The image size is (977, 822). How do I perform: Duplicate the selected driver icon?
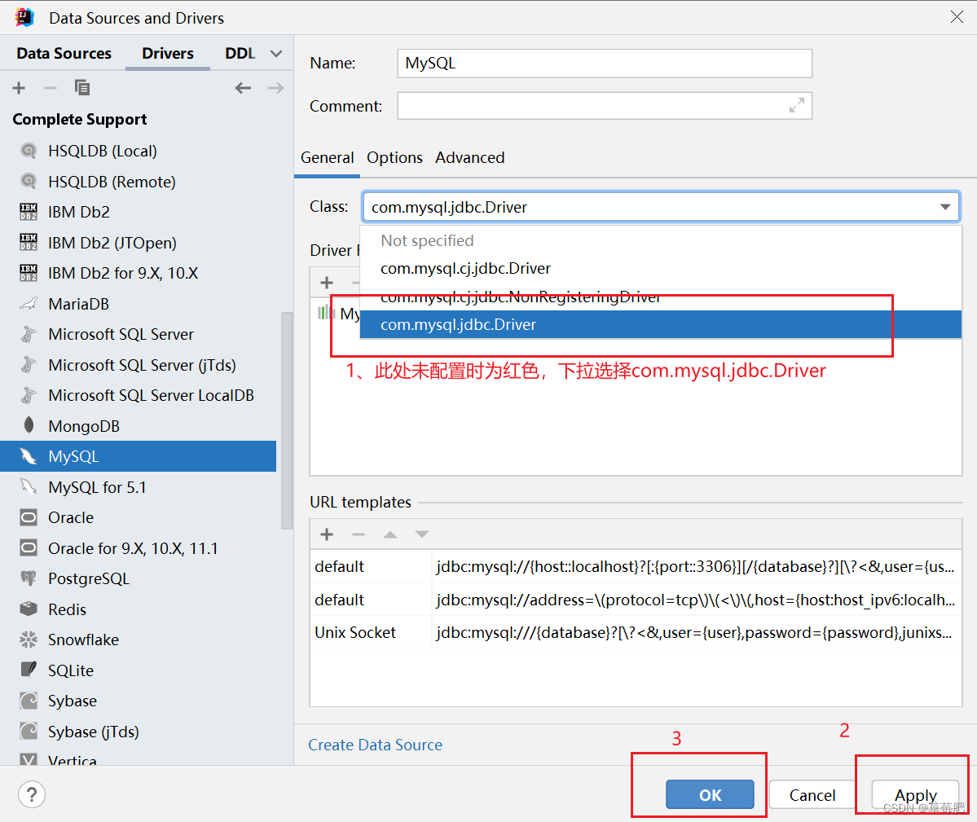coord(82,88)
